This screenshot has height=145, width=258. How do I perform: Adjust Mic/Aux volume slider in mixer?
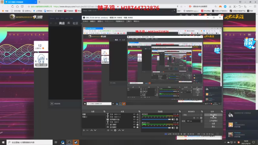click(x=156, y=128)
